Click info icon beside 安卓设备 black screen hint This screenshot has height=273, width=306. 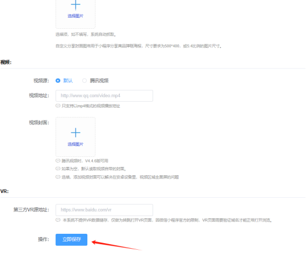click(58, 177)
